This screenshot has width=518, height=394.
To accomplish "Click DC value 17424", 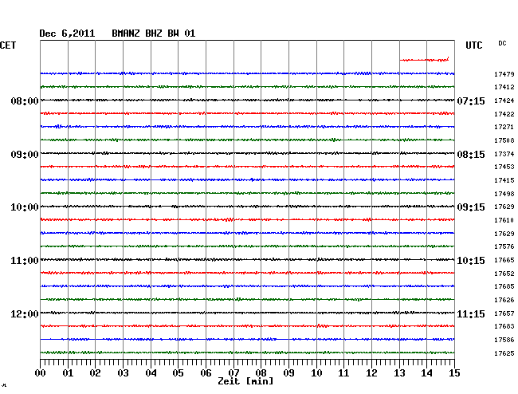I will 504,100.
